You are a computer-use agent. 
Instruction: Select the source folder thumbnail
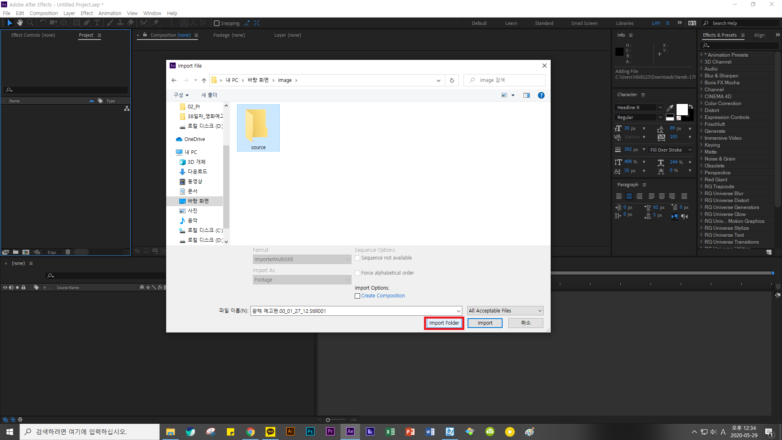(x=258, y=128)
